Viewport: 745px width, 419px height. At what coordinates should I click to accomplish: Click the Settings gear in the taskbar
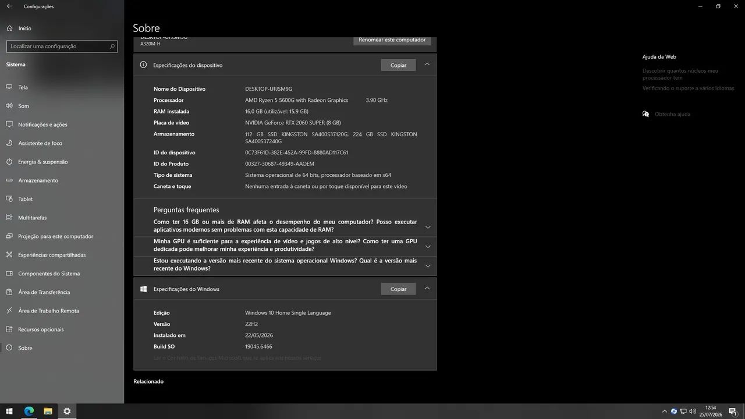pyautogui.click(x=67, y=411)
